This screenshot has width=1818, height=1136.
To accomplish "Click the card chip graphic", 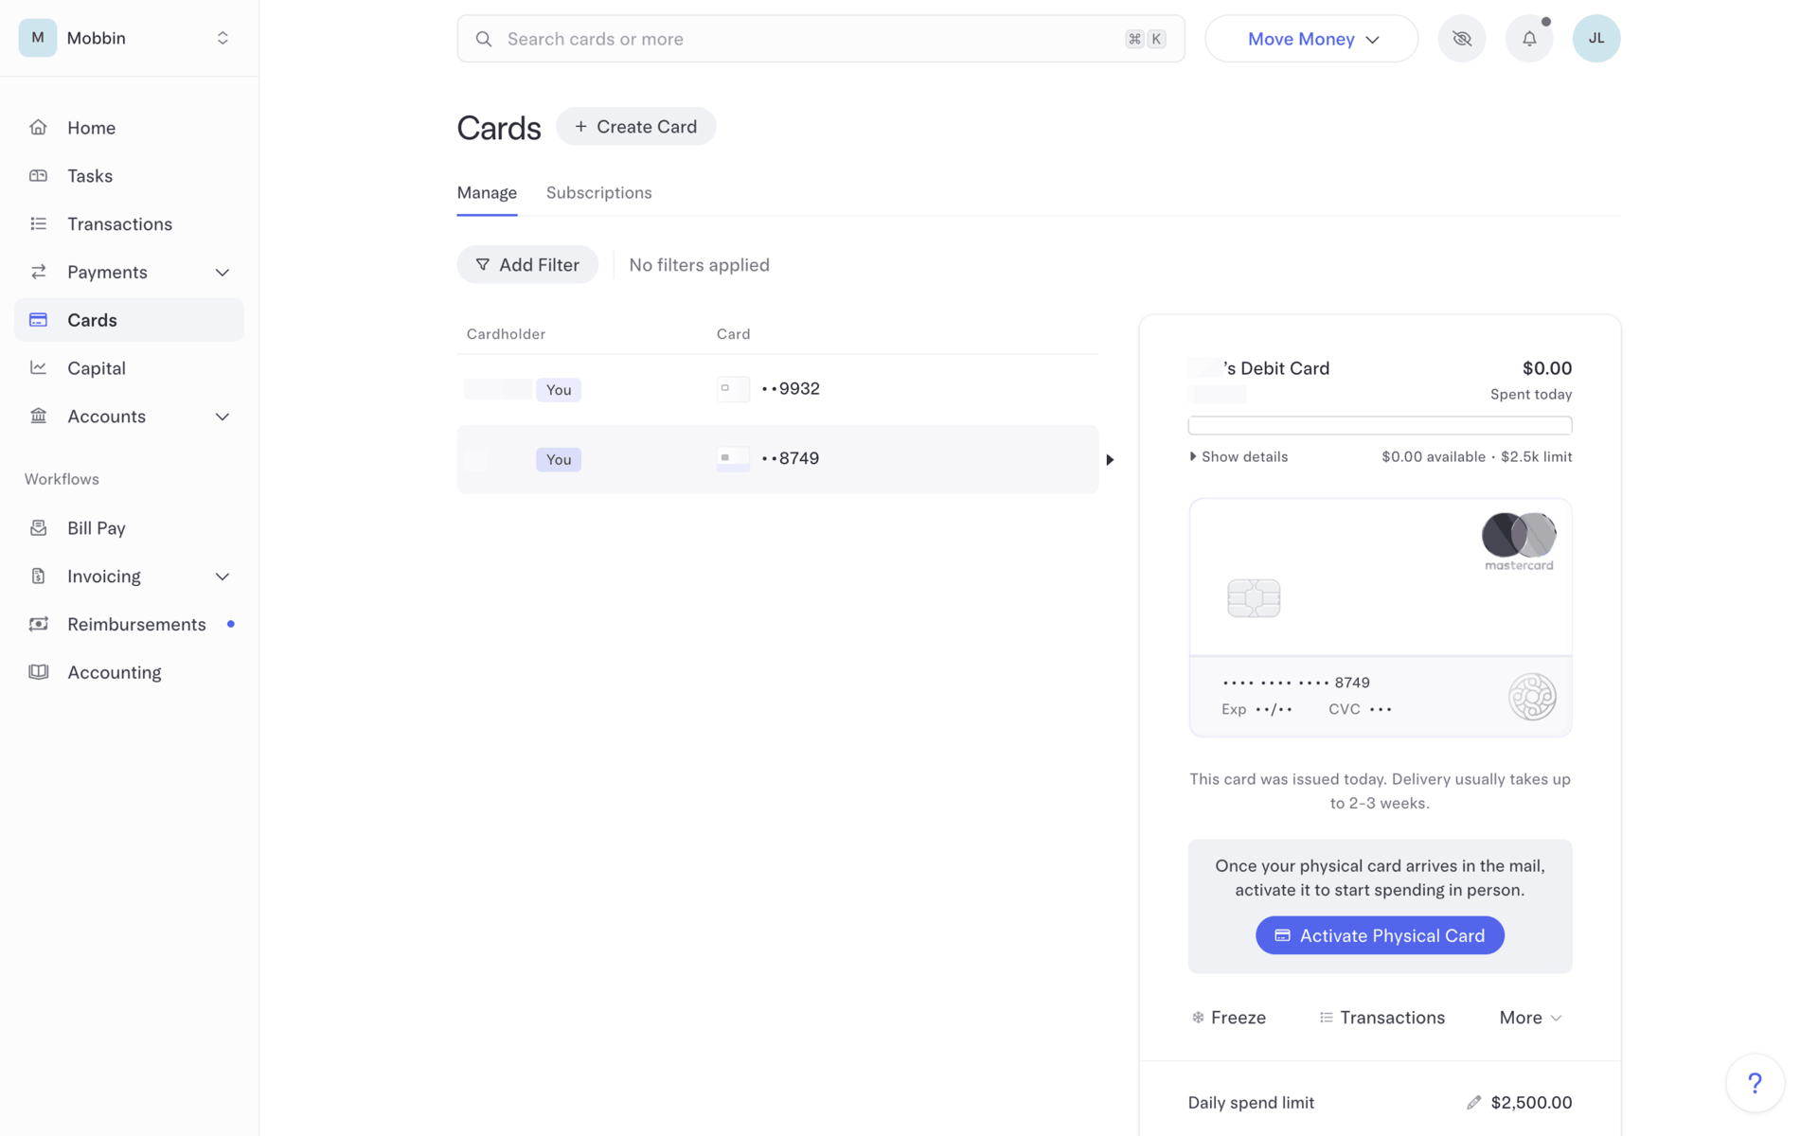I will click(x=1254, y=598).
